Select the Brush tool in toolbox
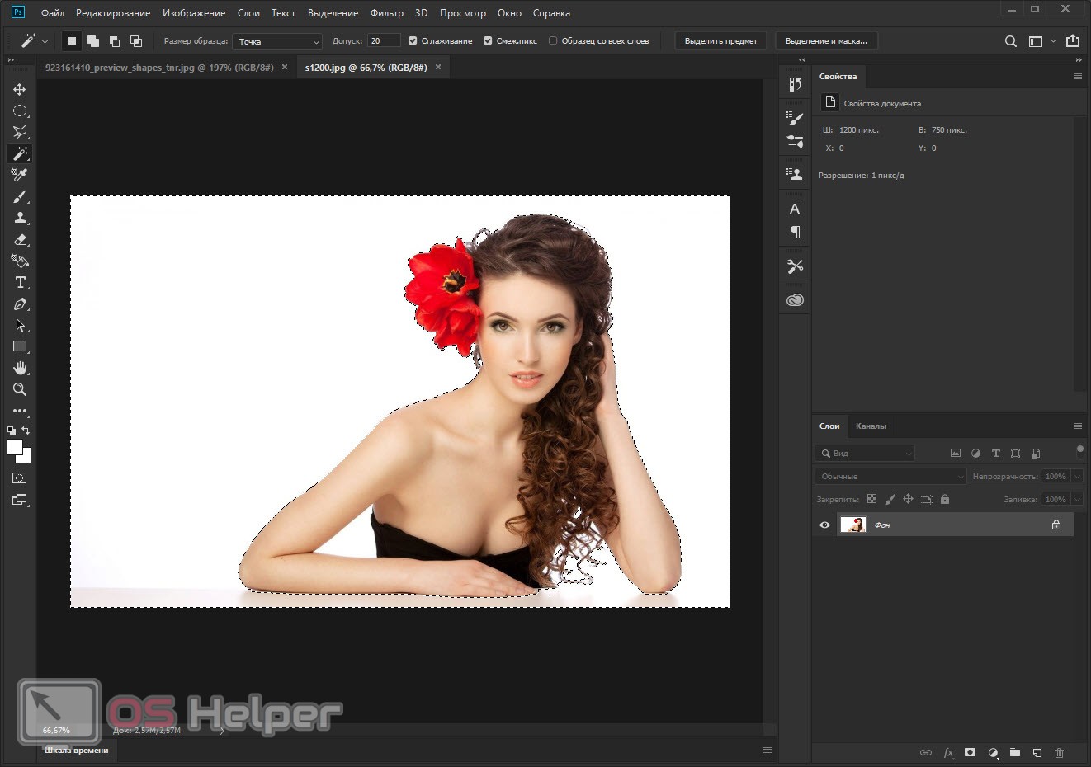This screenshot has width=1091, height=767. [20, 196]
